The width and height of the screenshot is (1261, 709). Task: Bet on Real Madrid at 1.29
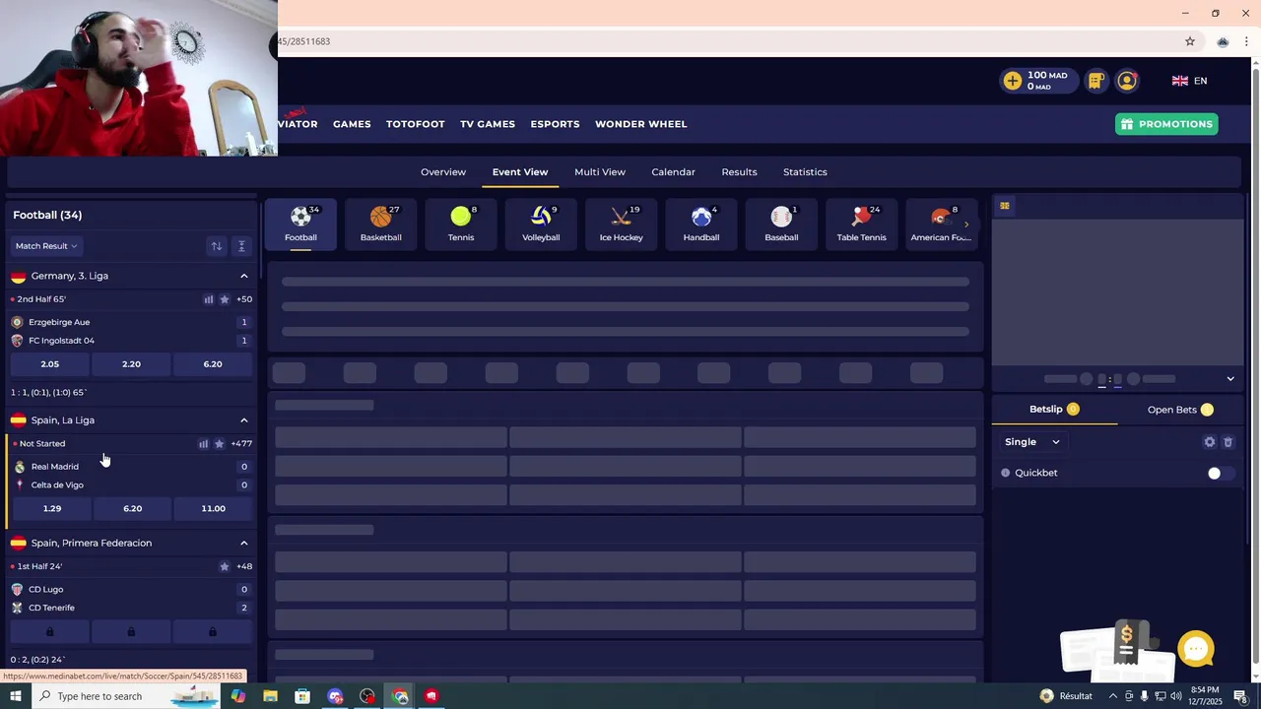[52, 509]
